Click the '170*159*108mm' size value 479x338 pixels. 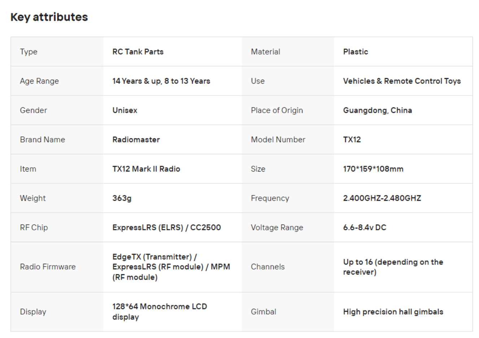coord(373,169)
